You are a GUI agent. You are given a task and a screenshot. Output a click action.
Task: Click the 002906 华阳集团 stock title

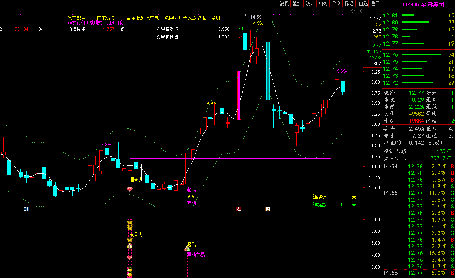(422, 5)
